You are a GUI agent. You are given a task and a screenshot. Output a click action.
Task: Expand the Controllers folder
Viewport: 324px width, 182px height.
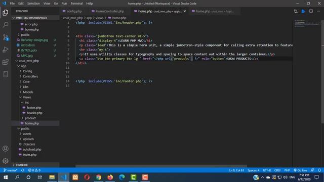pos(30,76)
